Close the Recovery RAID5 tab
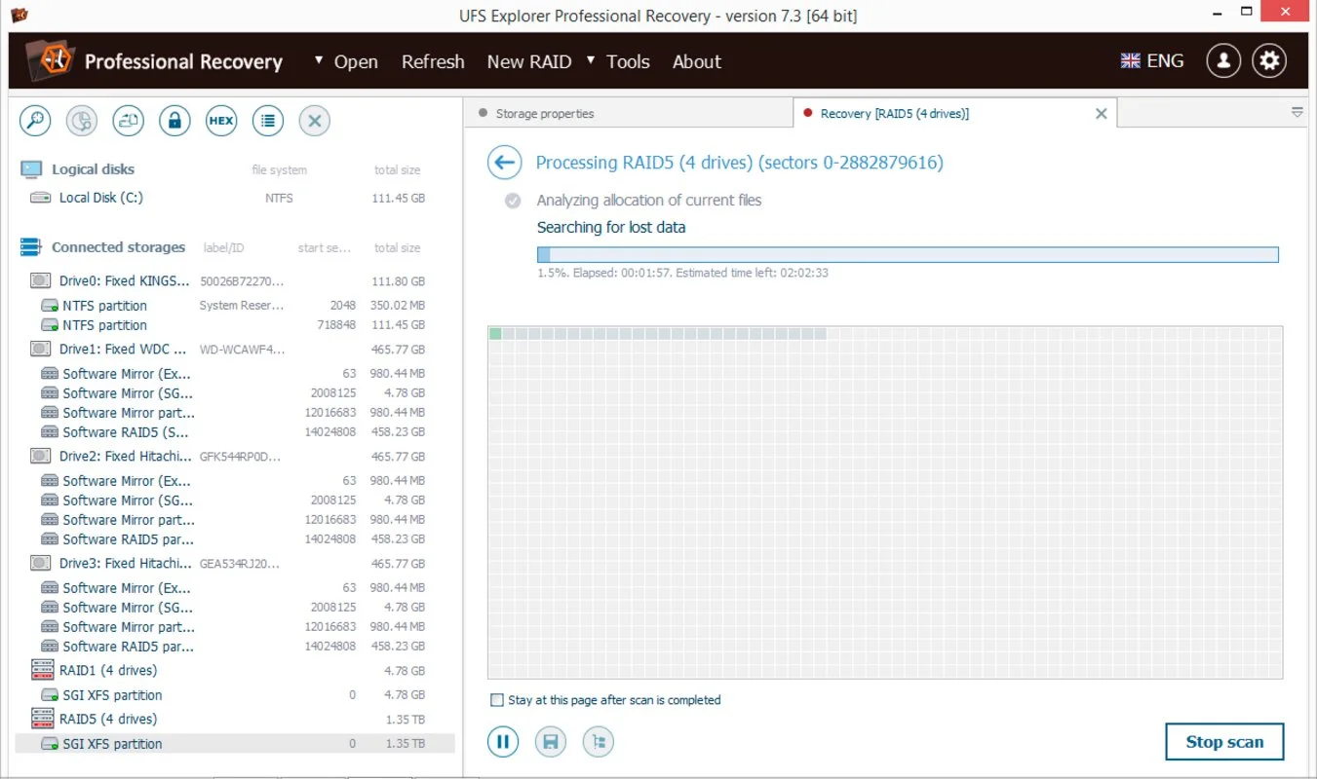 coord(1101,114)
